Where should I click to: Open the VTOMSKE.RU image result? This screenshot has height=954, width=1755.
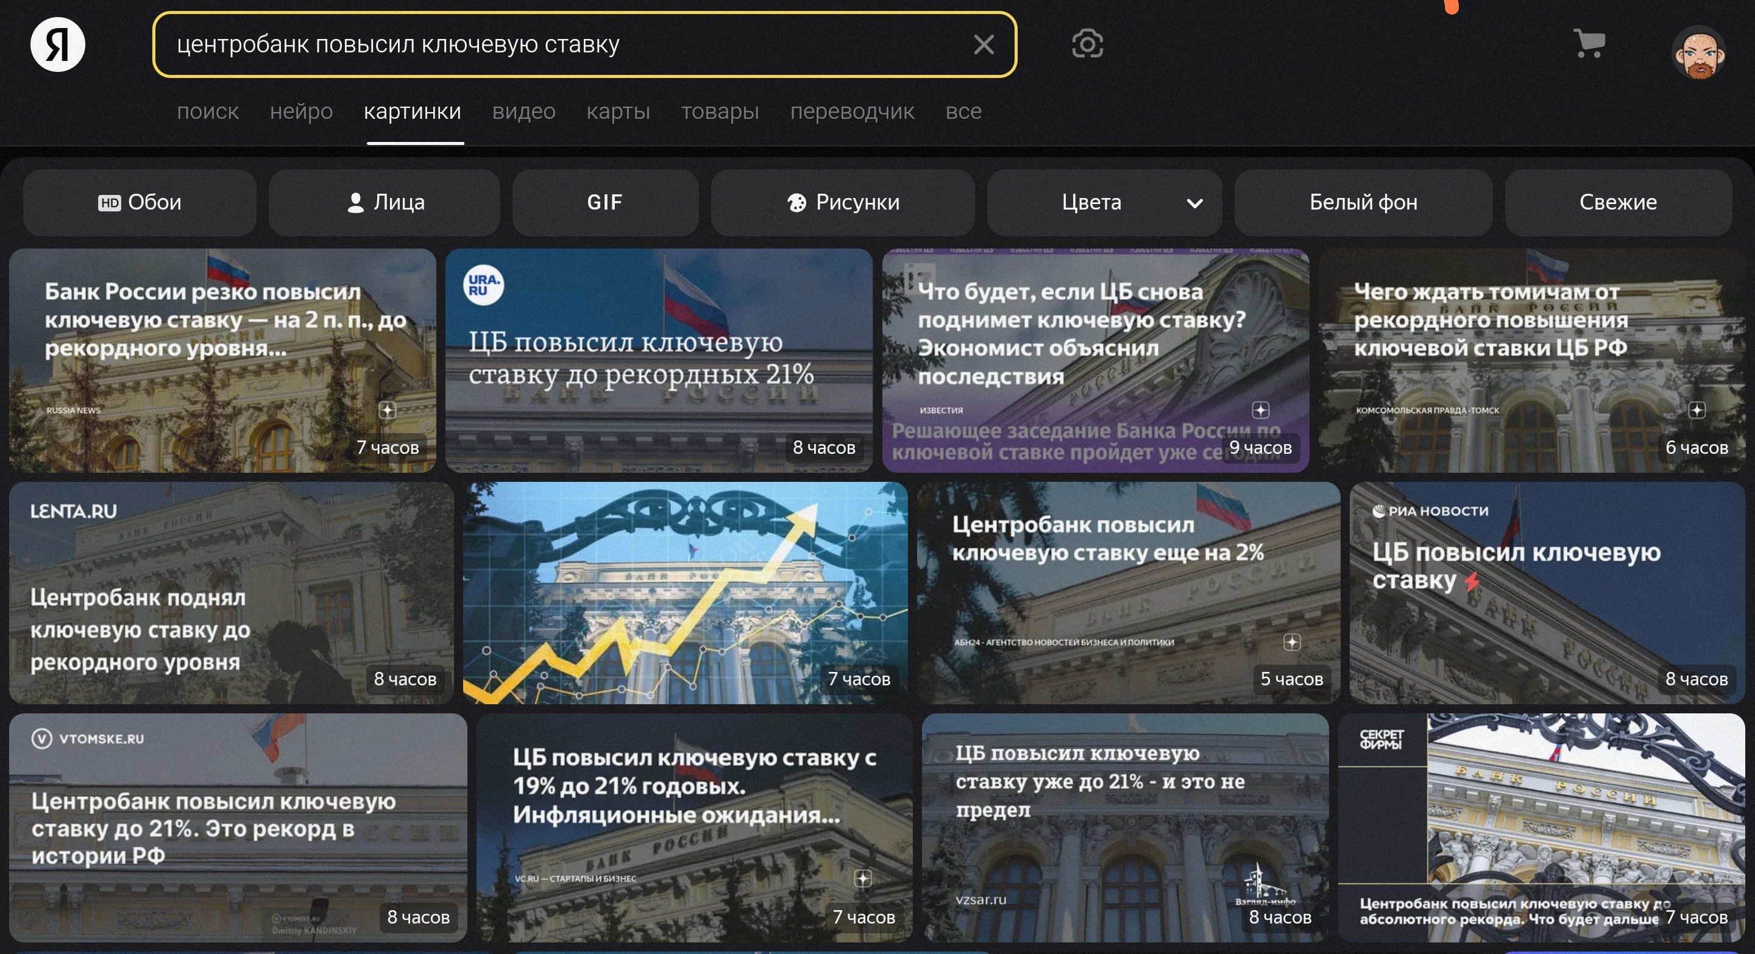[x=238, y=828]
